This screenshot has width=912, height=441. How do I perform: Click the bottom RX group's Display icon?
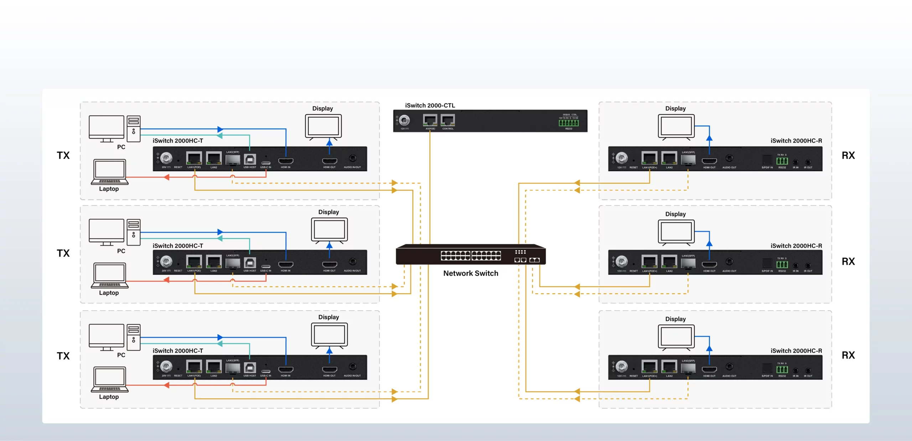676,338
